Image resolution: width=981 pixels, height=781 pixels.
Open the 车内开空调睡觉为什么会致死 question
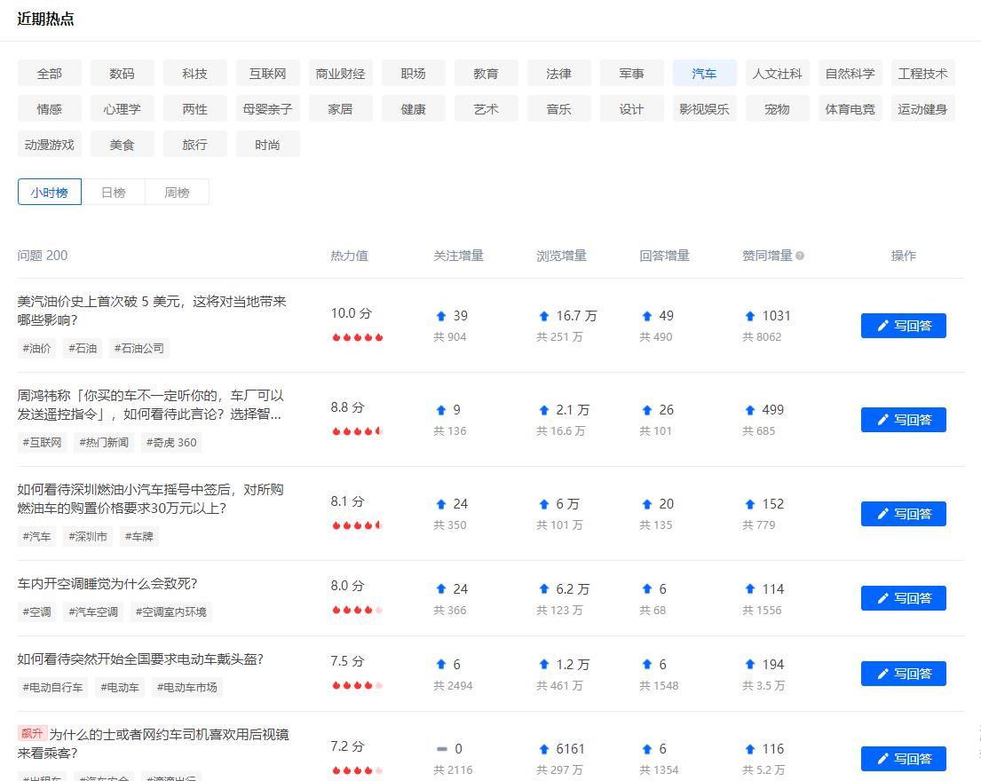(107, 583)
